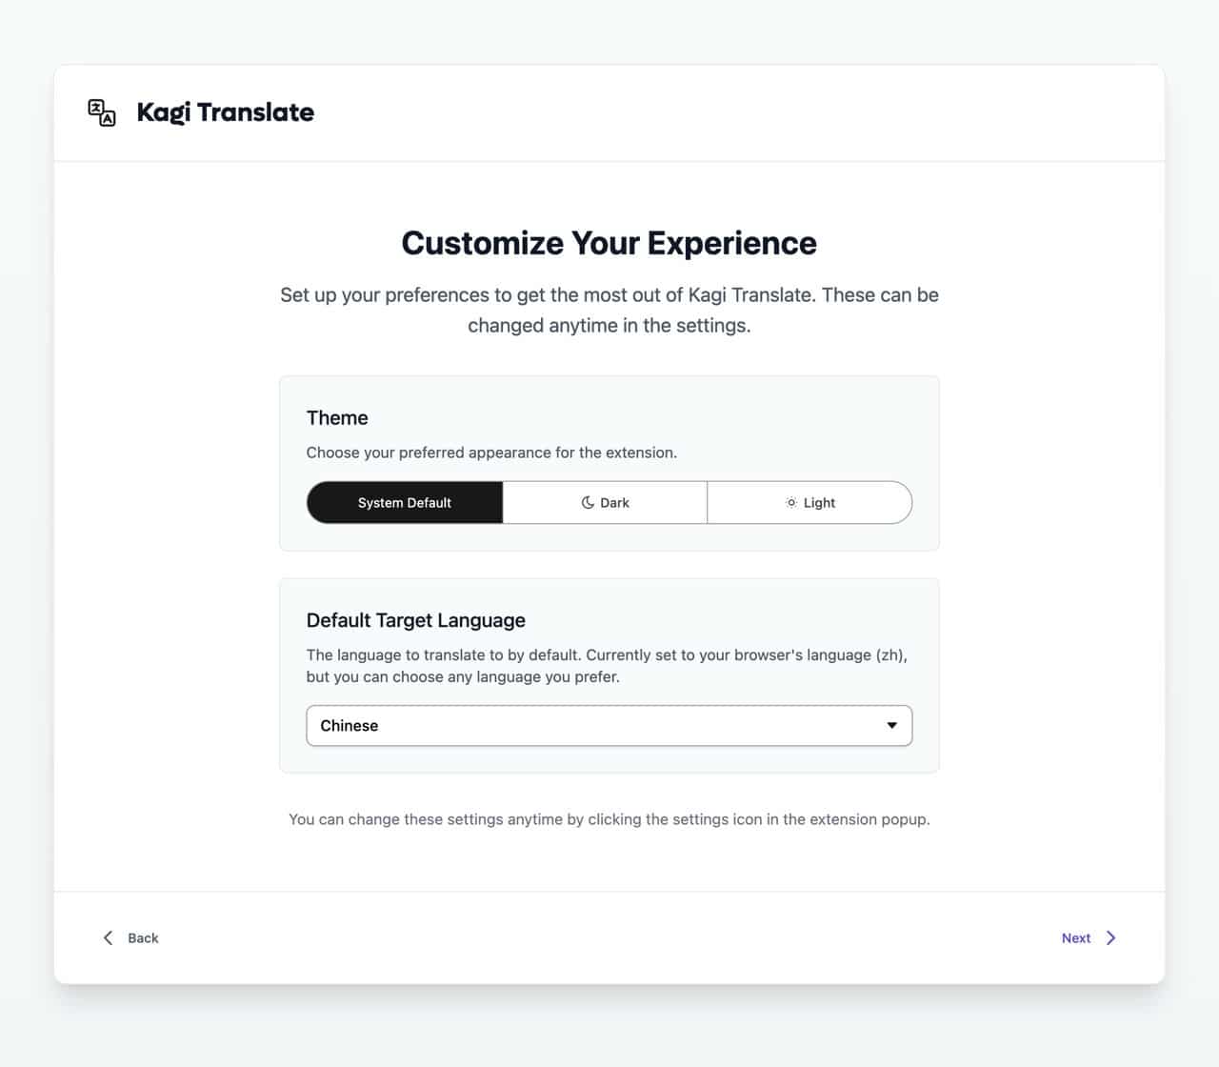Viewport: 1219px width, 1067px height.
Task: Click the theme appearance description text
Action: pos(491,453)
